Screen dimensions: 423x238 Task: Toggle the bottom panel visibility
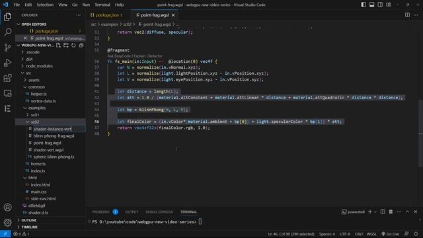371,5
